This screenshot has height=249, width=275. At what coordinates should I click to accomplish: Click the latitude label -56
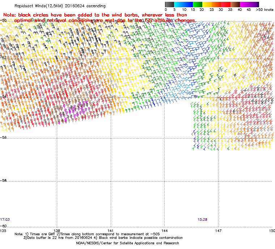(x=3, y=138)
